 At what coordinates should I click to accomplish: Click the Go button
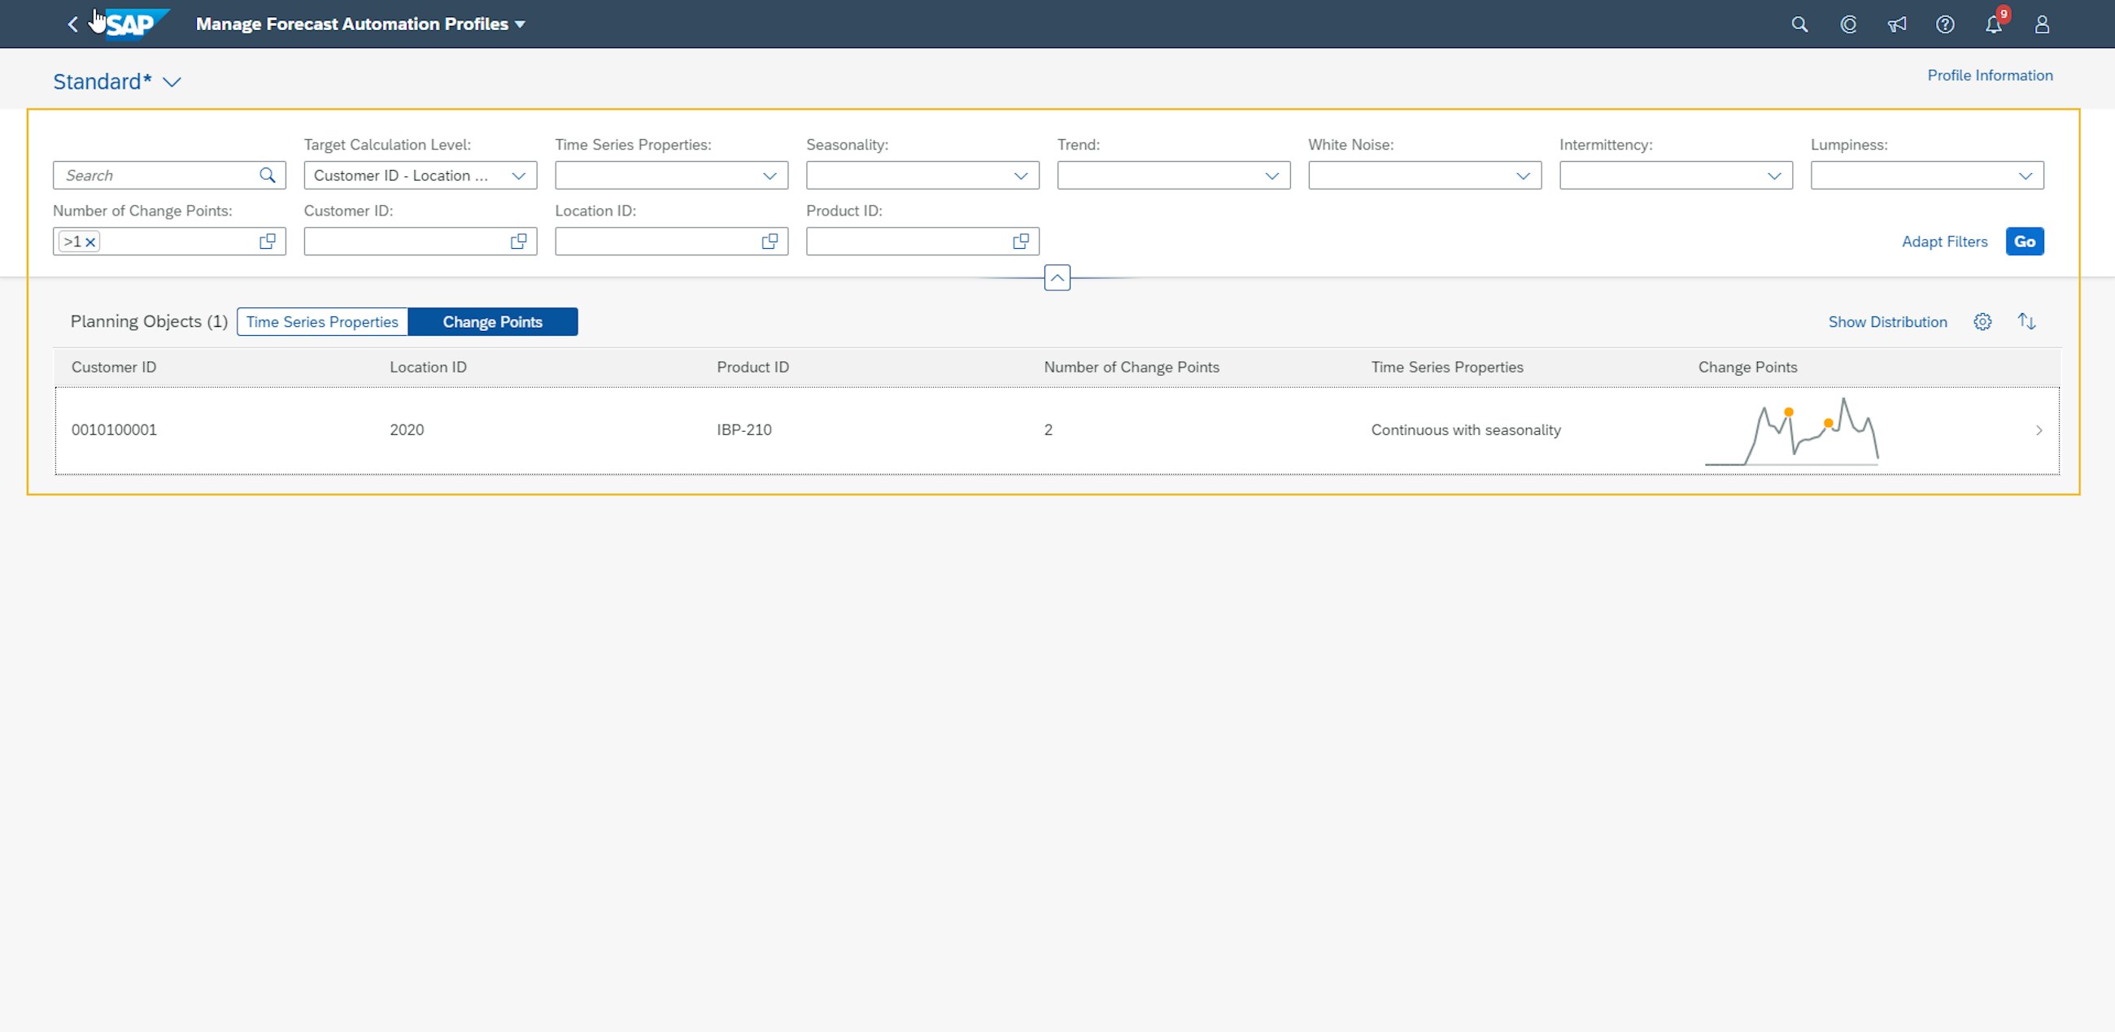coord(2024,242)
